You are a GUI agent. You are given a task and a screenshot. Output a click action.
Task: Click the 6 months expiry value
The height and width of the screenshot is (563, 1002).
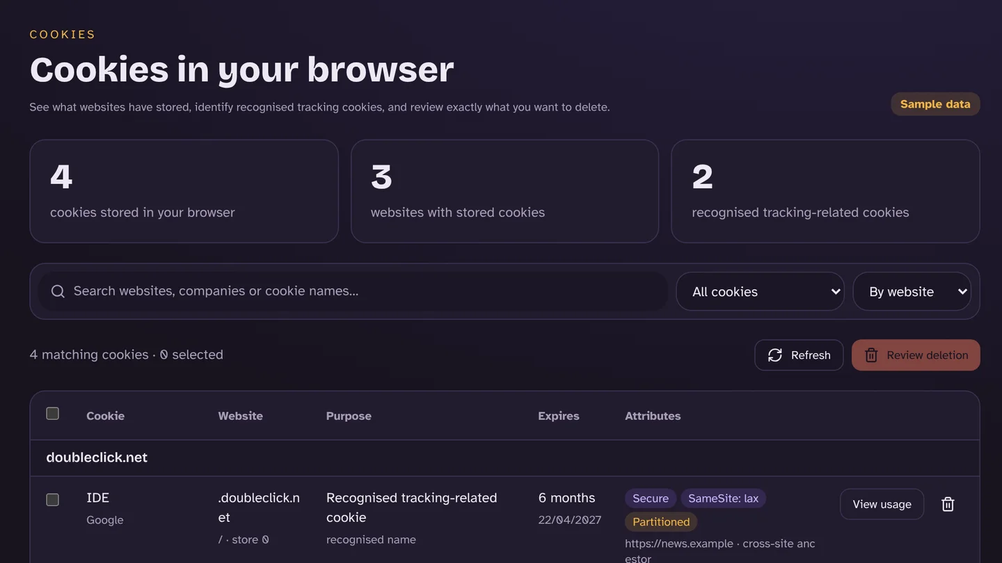(x=566, y=498)
